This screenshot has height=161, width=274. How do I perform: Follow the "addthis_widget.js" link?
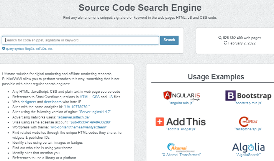click(x=181, y=129)
